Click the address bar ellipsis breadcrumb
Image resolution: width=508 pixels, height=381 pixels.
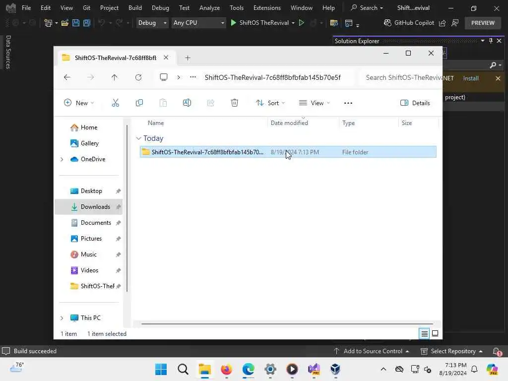(193, 77)
